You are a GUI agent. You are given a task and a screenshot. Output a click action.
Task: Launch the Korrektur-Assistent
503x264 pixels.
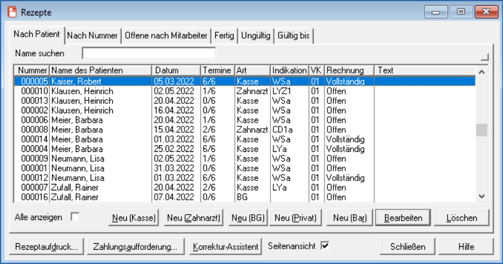(x=225, y=246)
